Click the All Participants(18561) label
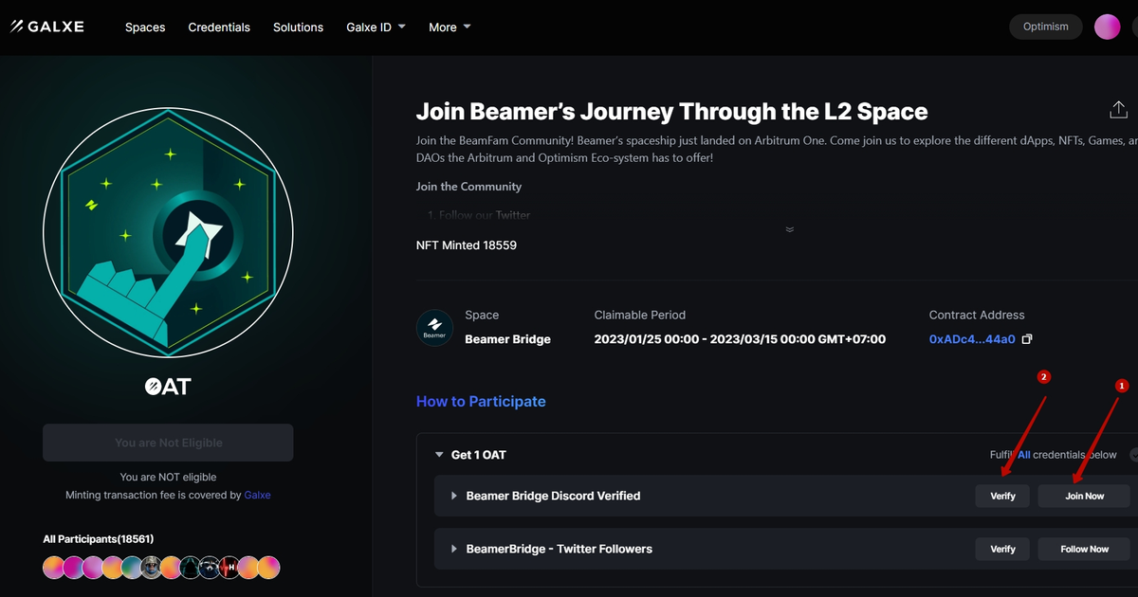The height and width of the screenshot is (597, 1138). 99,539
